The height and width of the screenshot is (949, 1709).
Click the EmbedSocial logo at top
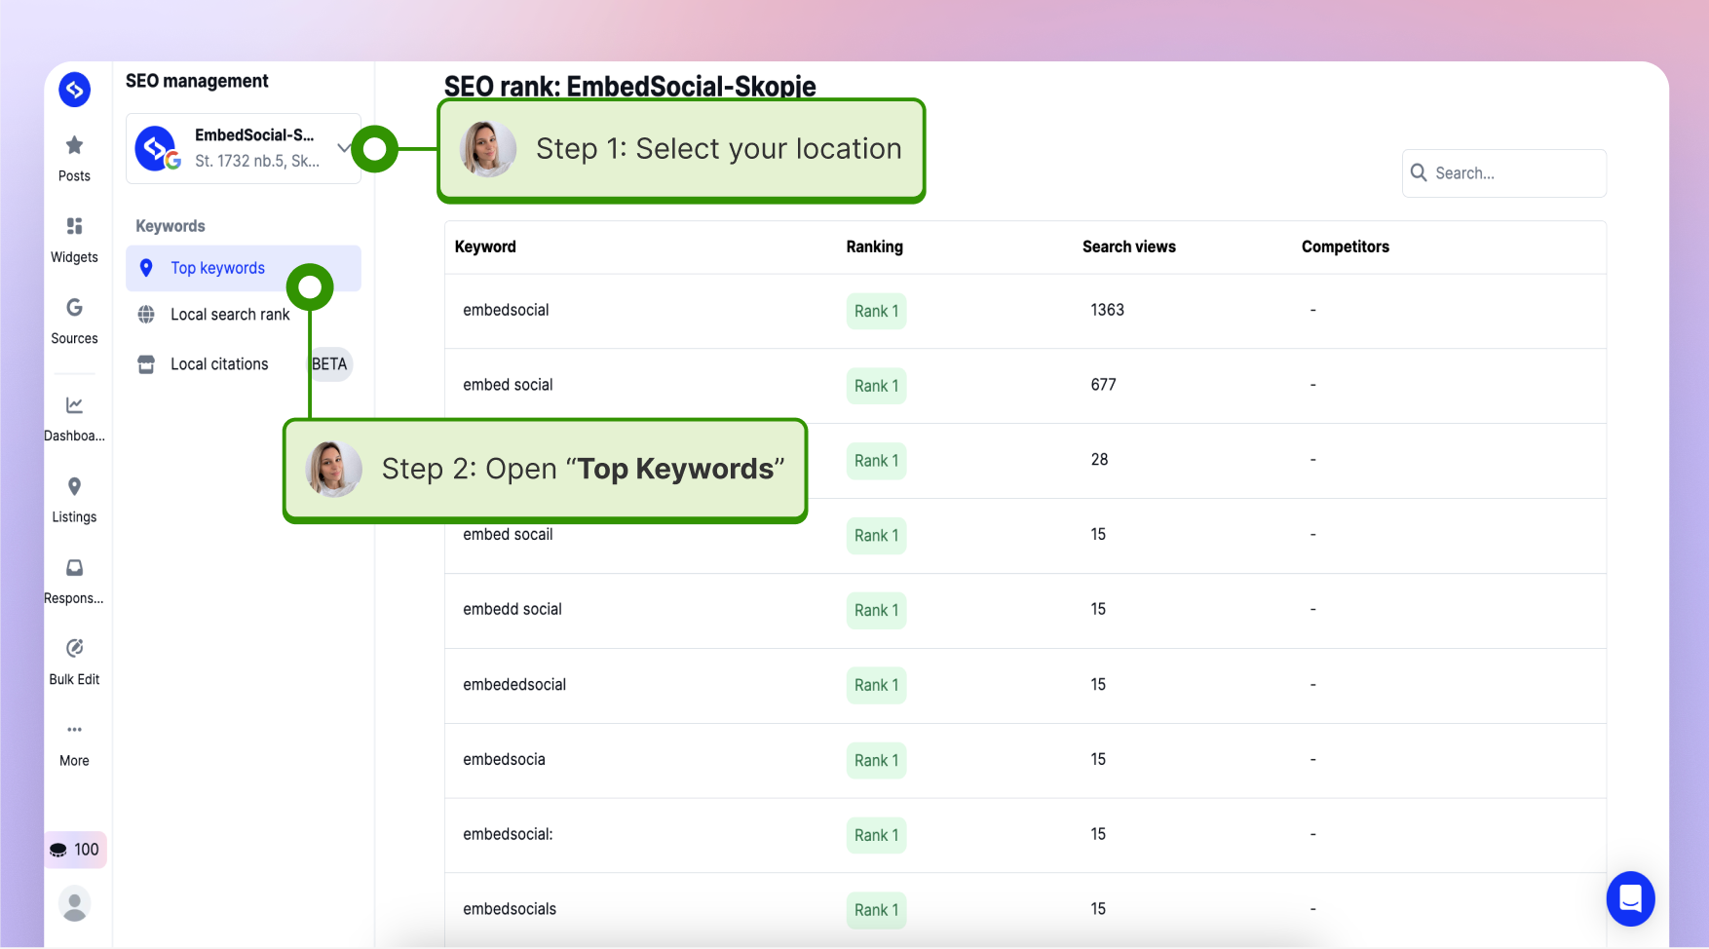(x=75, y=90)
